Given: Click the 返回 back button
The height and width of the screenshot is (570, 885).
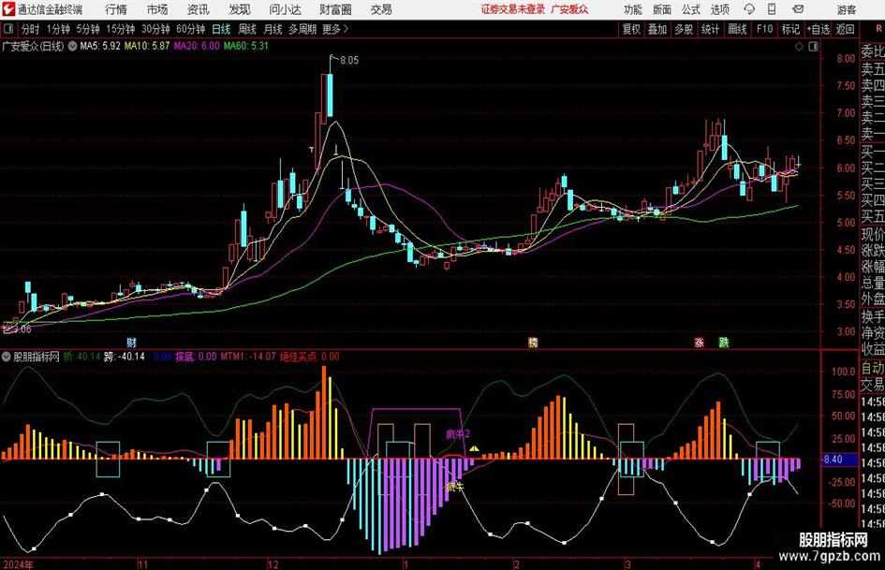Looking at the screenshot, I should click(x=845, y=29).
